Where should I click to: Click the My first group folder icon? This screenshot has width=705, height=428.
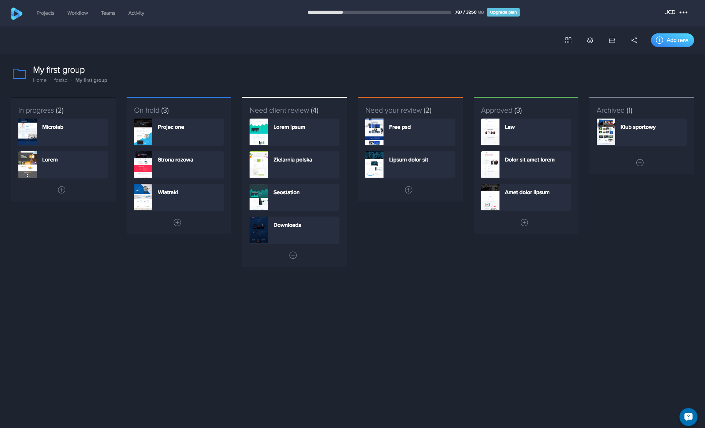pos(19,74)
